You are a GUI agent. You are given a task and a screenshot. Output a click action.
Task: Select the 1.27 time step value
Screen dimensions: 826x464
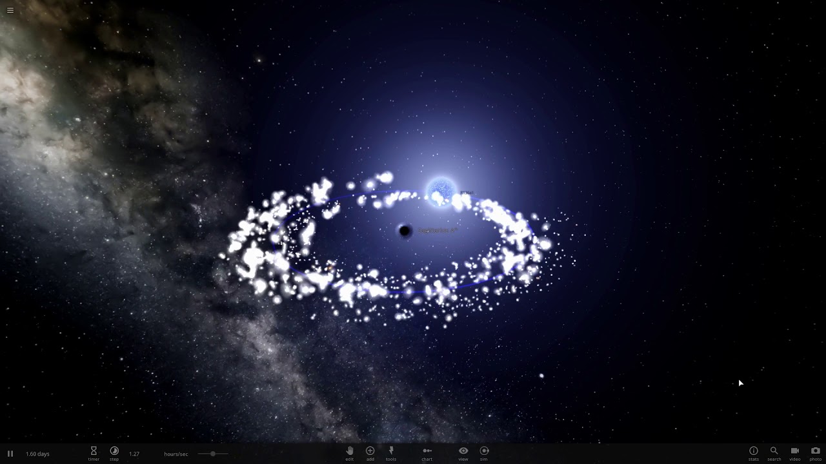click(134, 454)
